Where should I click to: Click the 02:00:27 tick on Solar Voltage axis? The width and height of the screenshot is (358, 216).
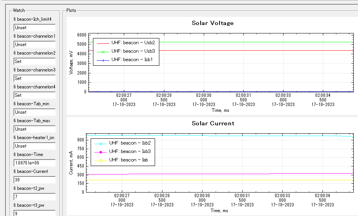pyautogui.click(x=124, y=95)
